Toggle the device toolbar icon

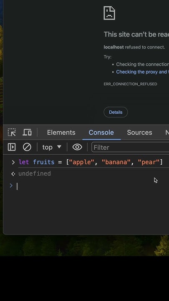tap(27, 132)
